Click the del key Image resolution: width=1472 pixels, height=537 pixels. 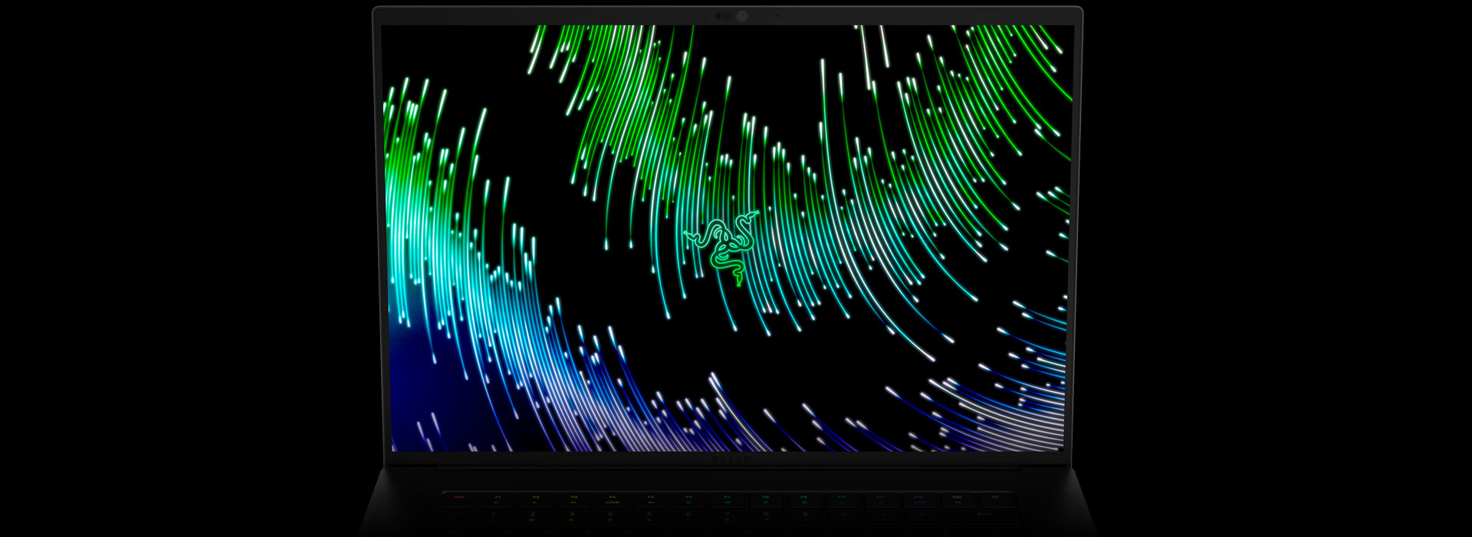(x=957, y=499)
